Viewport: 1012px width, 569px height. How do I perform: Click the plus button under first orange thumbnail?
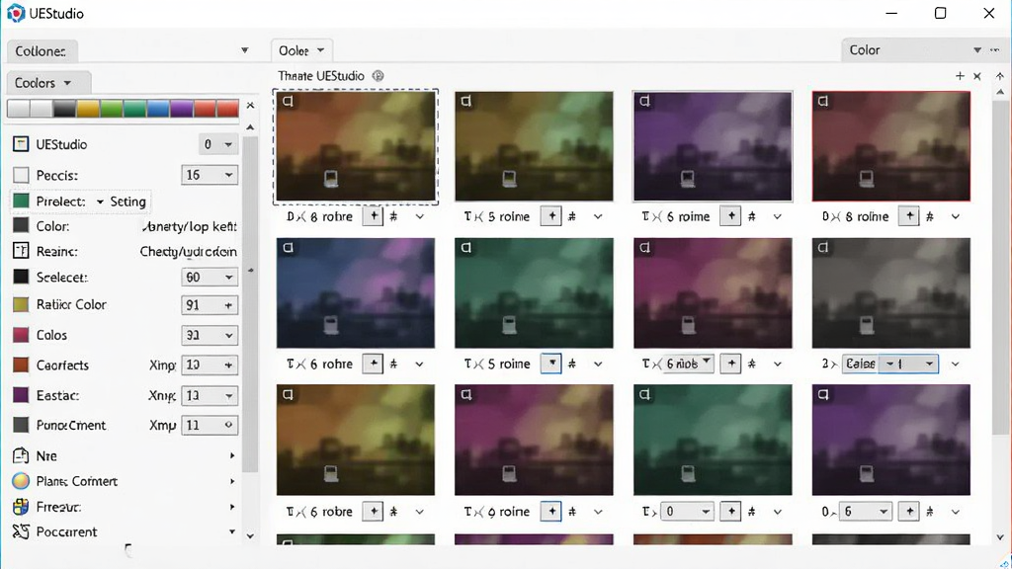[x=373, y=216]
